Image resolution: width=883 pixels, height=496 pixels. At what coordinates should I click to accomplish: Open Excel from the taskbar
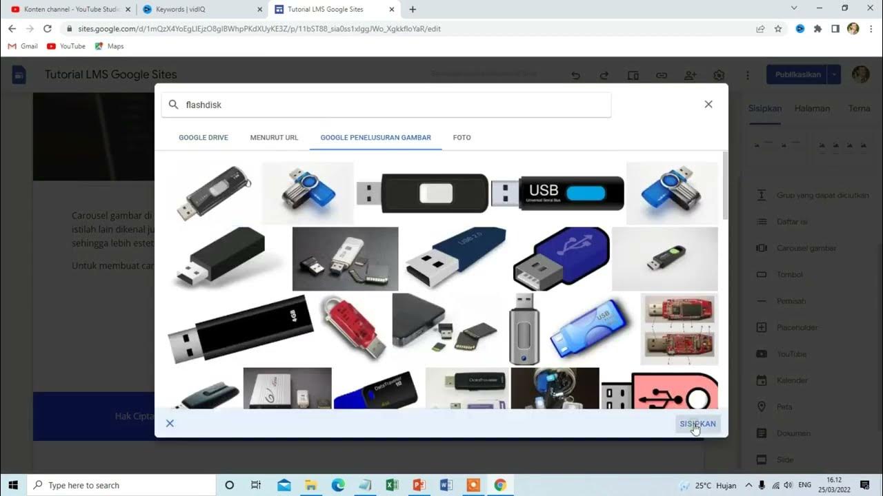tap(393, 485)
